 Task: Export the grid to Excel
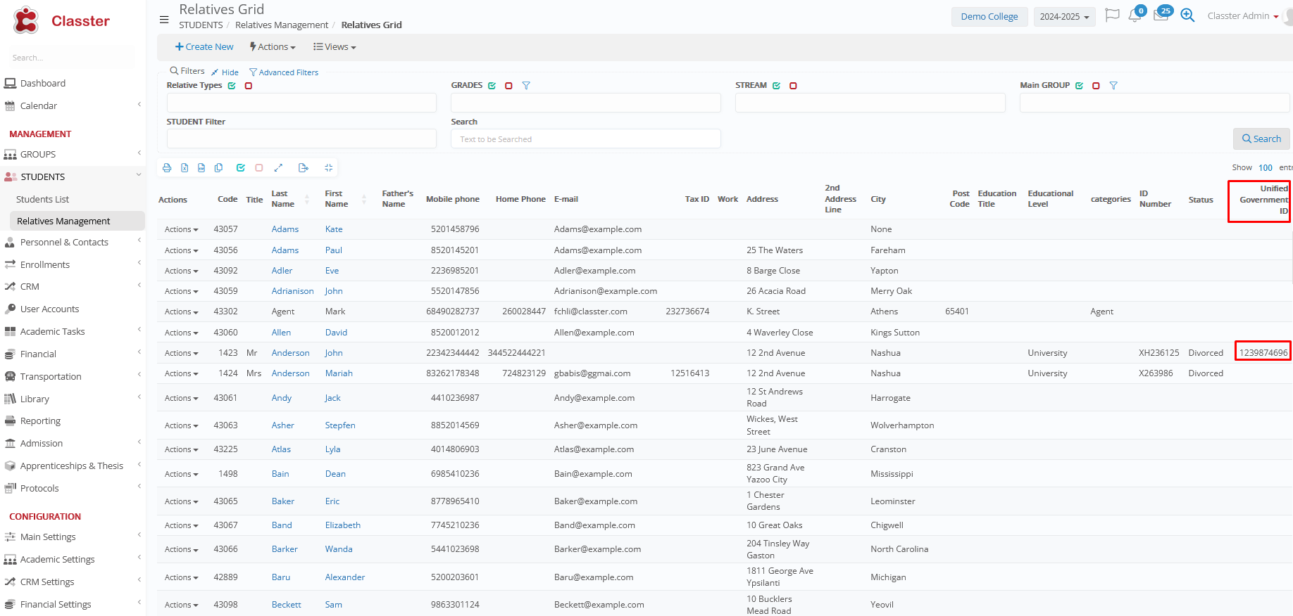click(x=185, y=168)
